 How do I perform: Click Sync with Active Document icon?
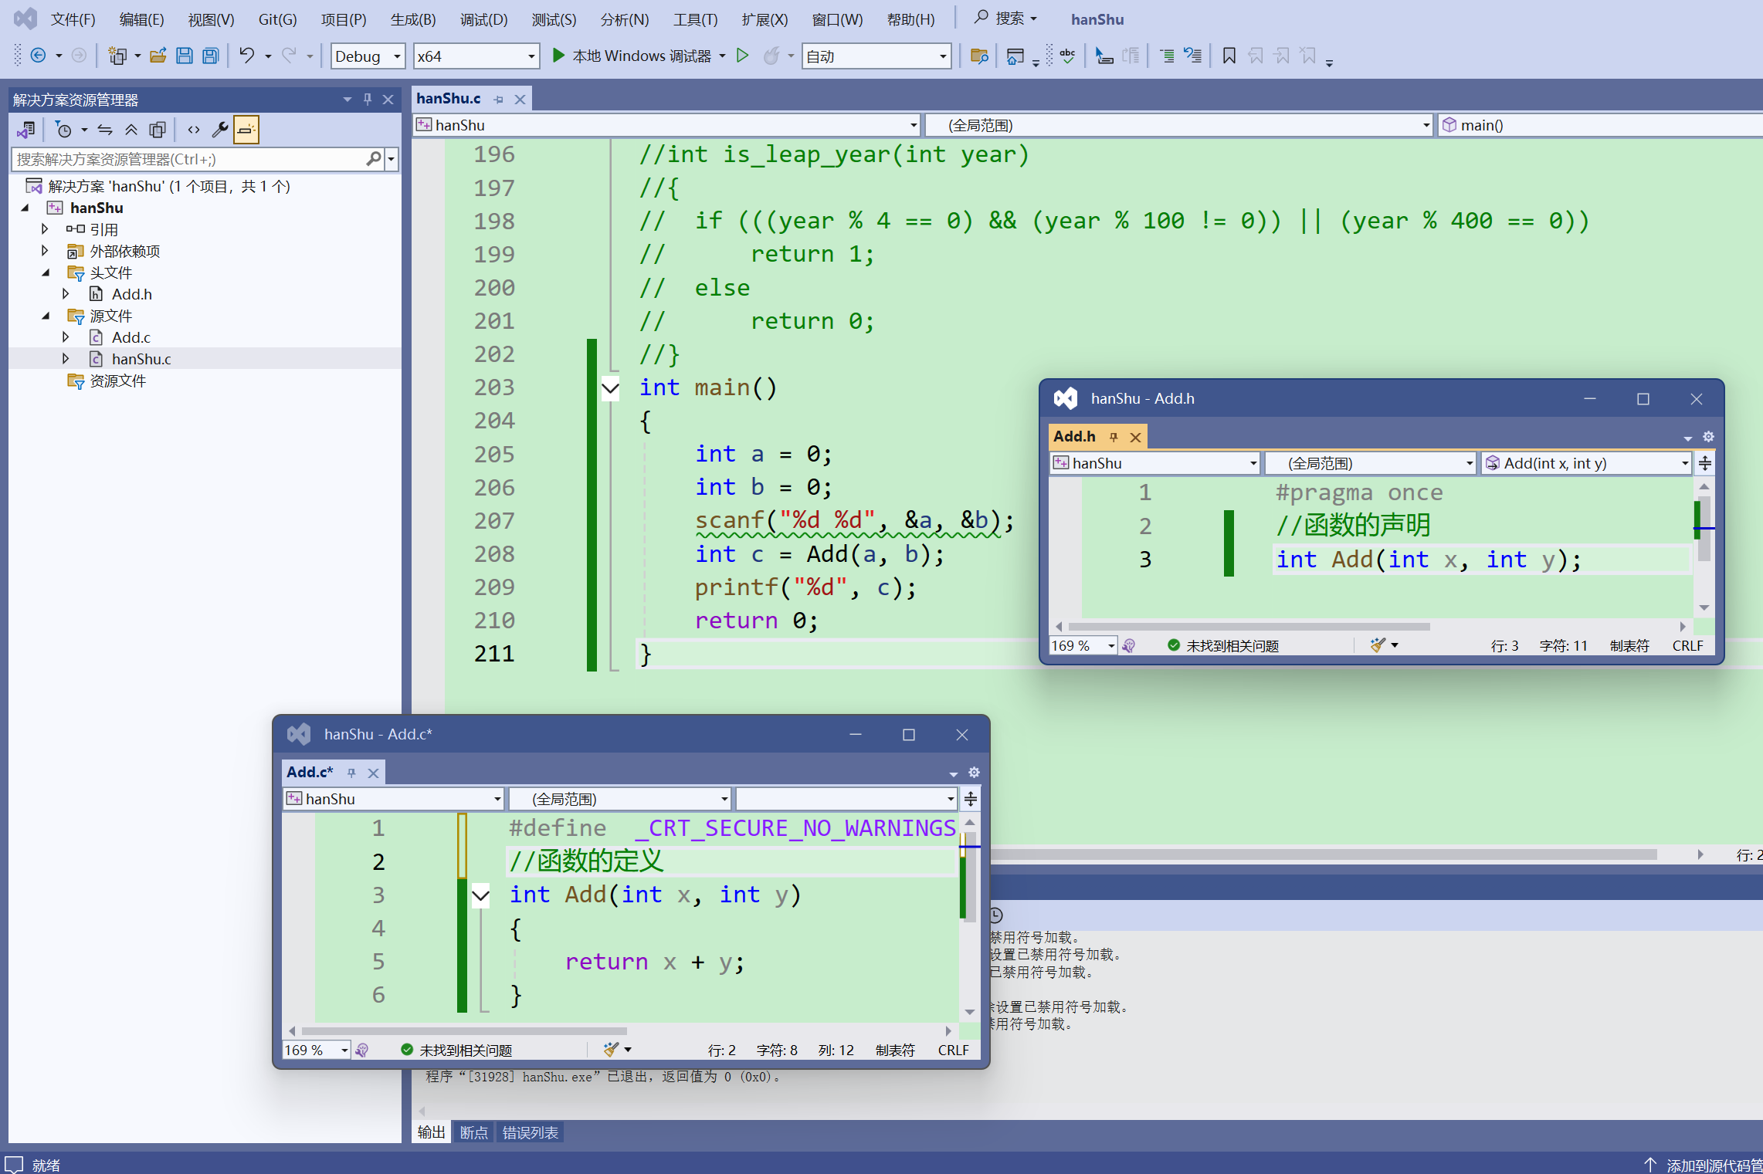tap(105, 130)
